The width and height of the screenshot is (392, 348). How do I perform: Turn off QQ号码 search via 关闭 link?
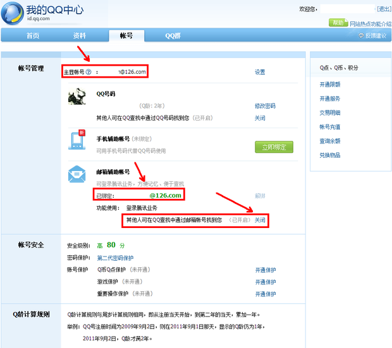(260, 118)
